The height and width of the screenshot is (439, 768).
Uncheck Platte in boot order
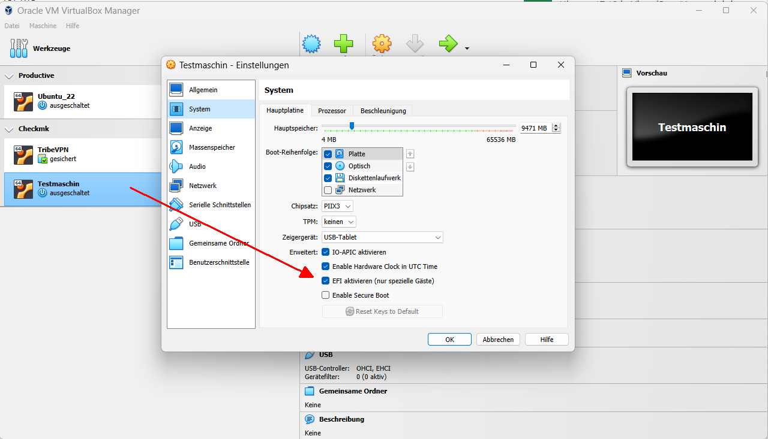click(328, 154)
